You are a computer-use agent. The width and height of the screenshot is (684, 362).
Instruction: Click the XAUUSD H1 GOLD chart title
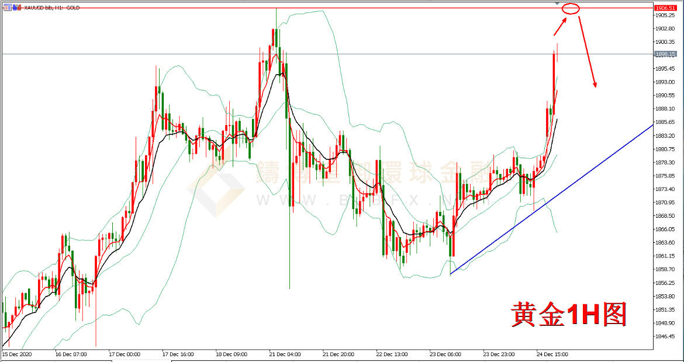[x=53, y=8]
